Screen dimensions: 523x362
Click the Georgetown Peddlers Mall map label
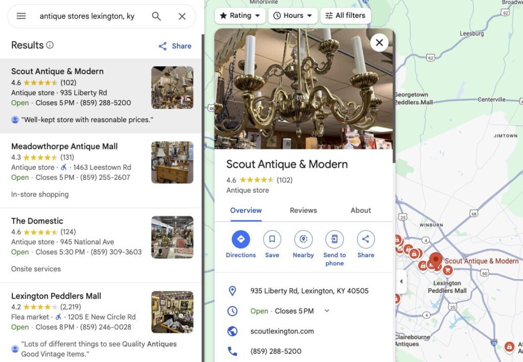[414, 99]
